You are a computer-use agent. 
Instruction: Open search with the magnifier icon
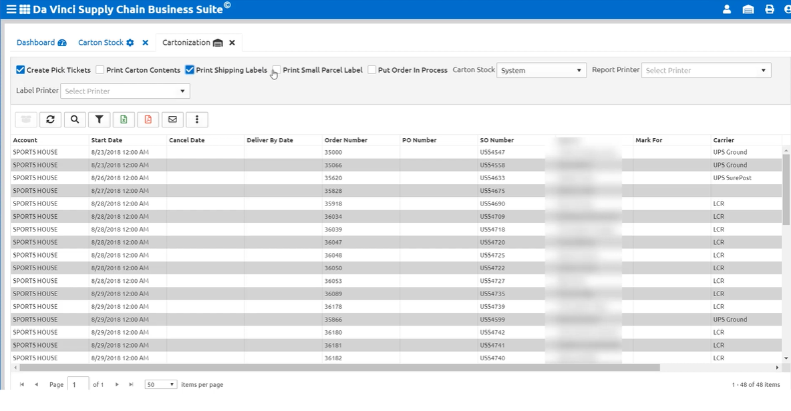(x=75, y=119)
